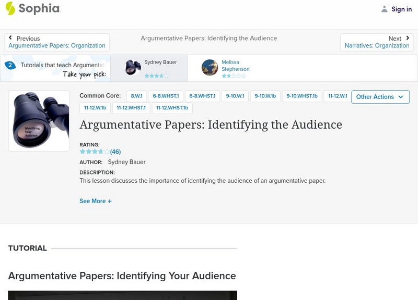Click Melissa Stephenson's avatar image

pos(210,68)
